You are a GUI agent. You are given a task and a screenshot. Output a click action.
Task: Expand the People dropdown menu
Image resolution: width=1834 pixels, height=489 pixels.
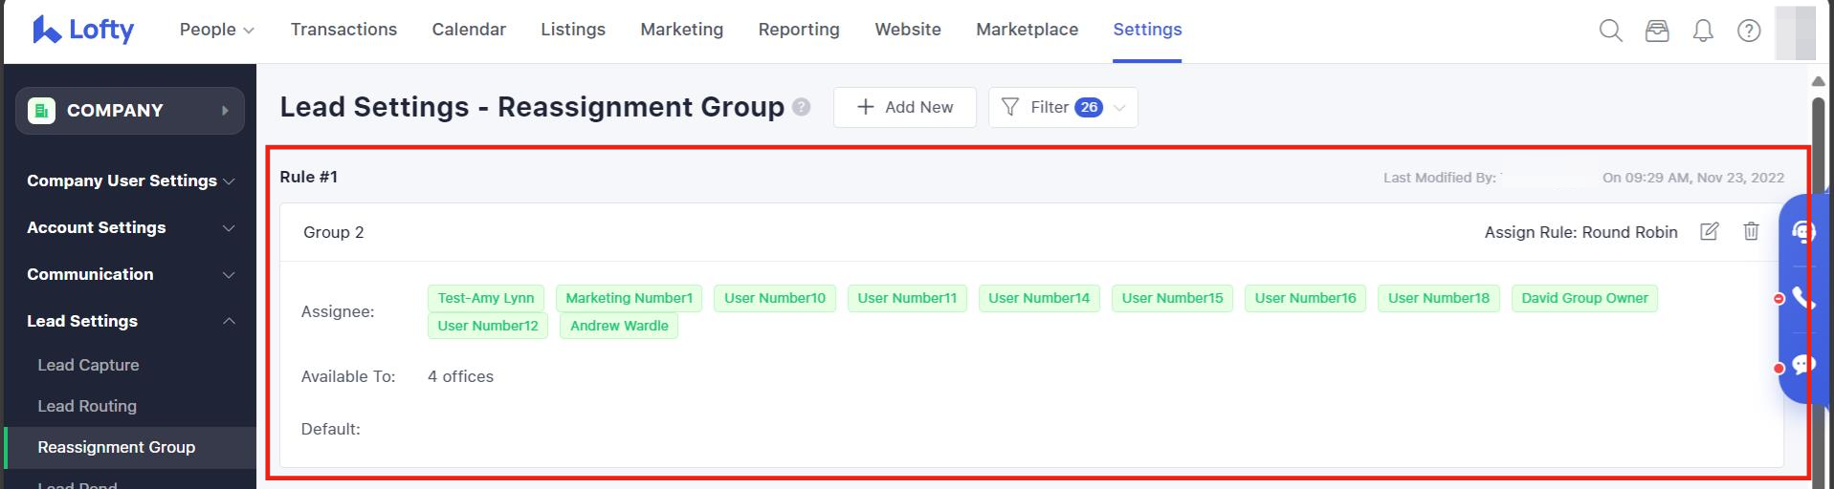(x=216, y=30)
